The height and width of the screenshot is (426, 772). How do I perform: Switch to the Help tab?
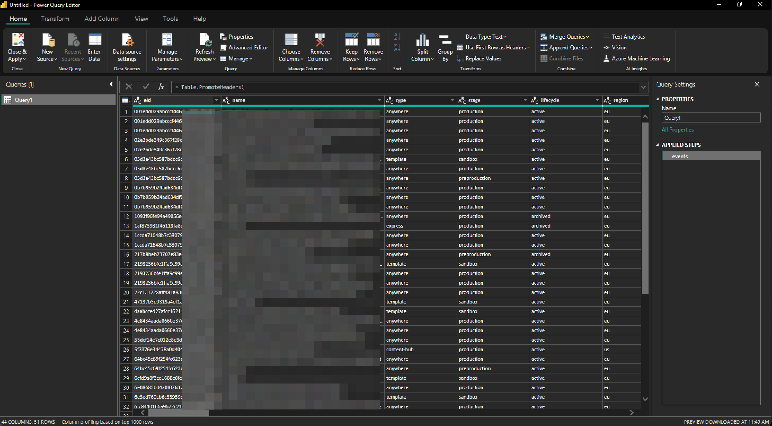tap(199, 19)
